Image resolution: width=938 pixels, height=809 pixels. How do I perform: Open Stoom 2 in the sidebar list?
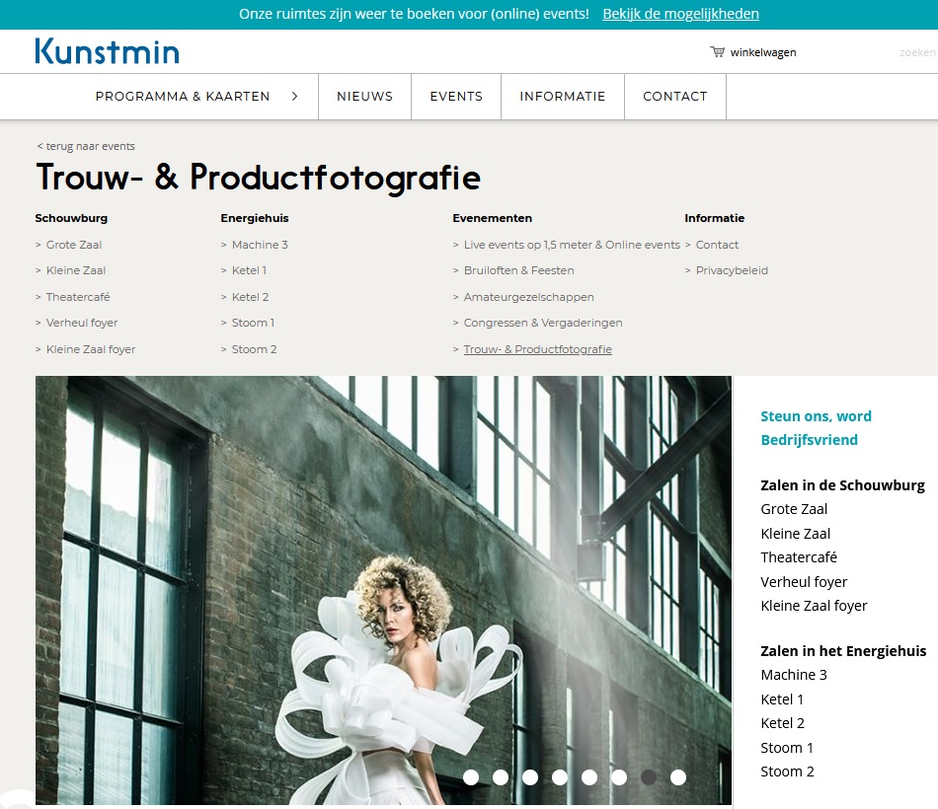point(787,772)
